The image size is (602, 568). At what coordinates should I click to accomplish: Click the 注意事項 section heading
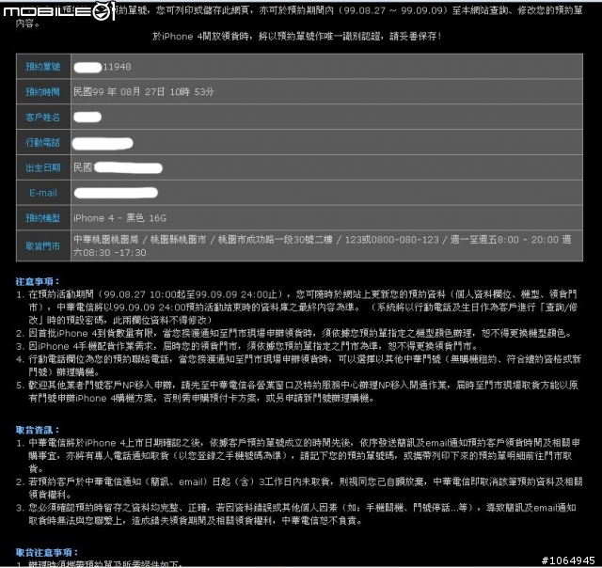click(x=38, y=281)
